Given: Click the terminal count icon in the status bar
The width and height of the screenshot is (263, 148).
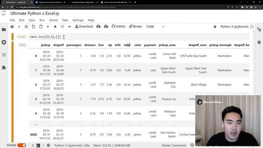Looking at the screenshot, I should 38,146.
